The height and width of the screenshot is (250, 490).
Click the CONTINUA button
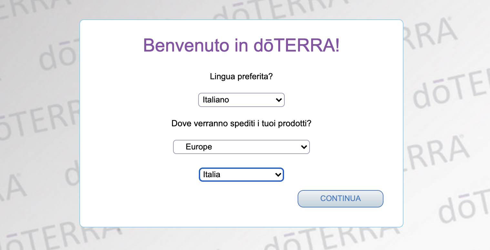pos(341,198)
